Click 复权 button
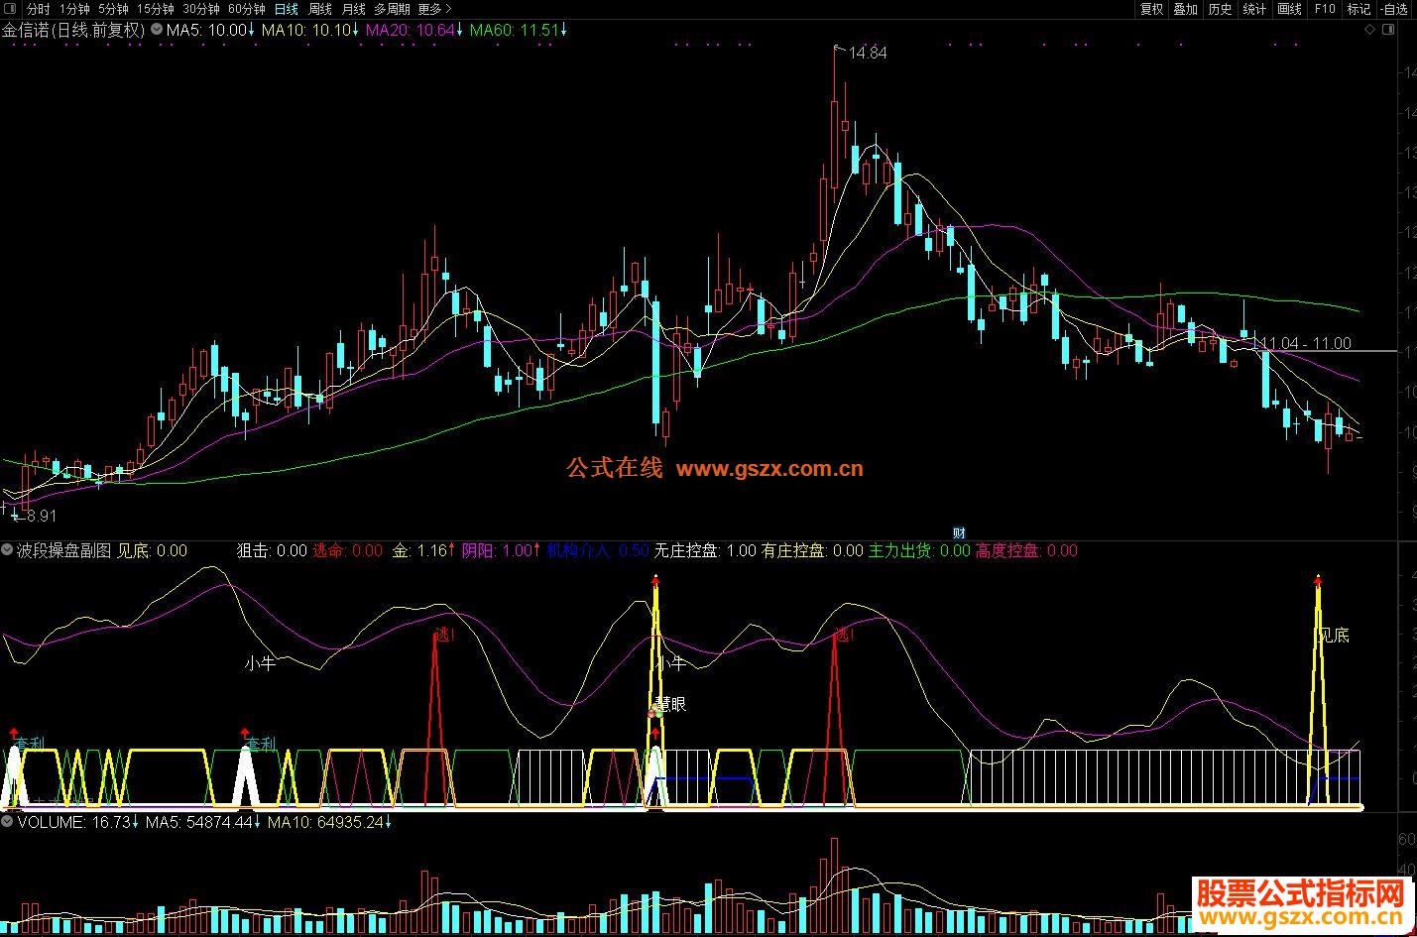The image size is (1417, 937). 1151,9
